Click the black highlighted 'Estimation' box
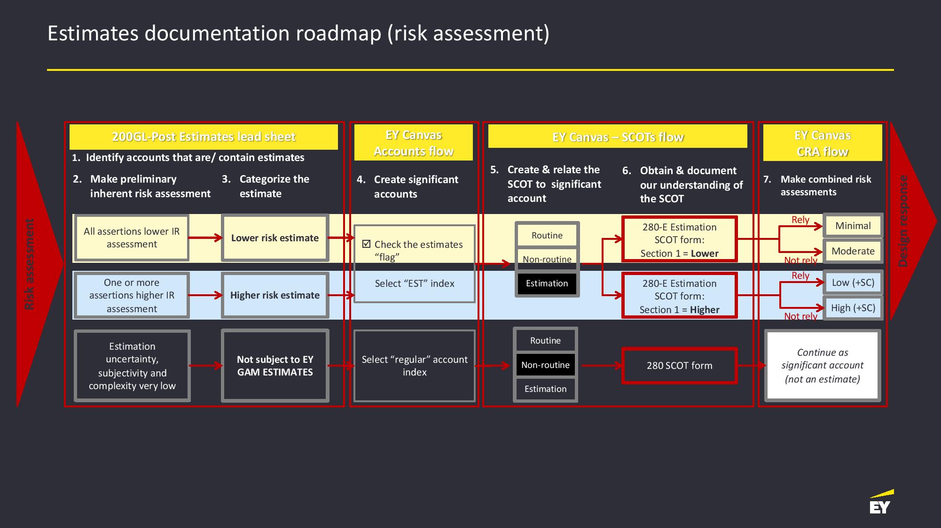 [547, 283]
